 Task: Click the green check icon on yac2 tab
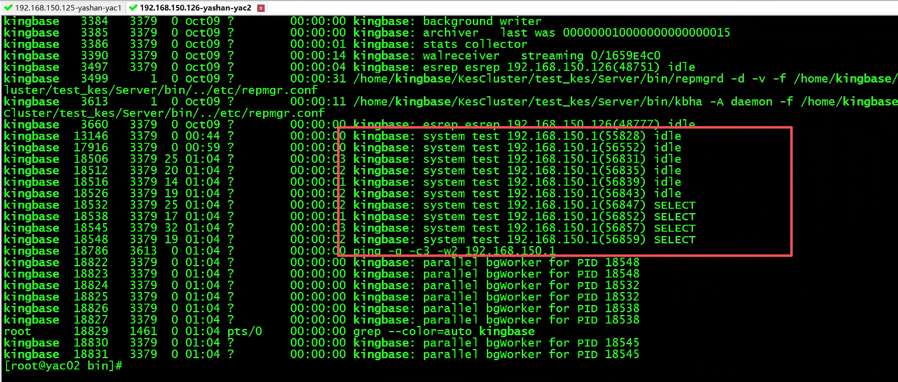click(133, 7)
